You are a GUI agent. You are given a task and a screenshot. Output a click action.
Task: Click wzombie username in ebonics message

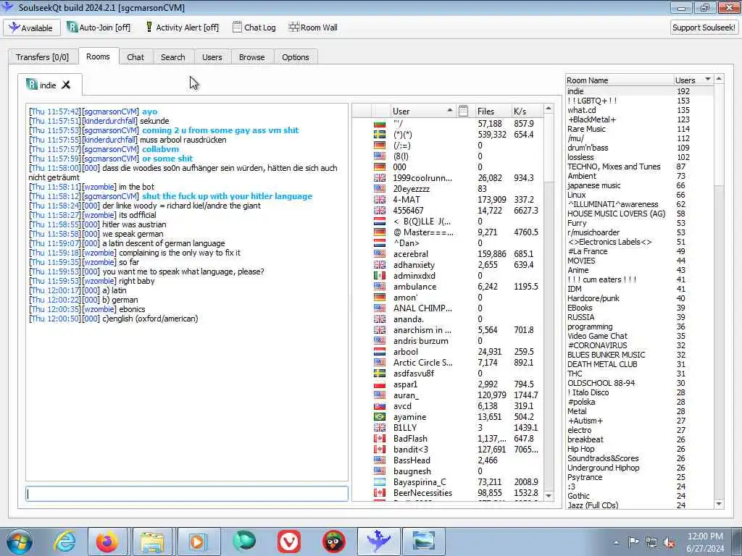coord(99,309)
